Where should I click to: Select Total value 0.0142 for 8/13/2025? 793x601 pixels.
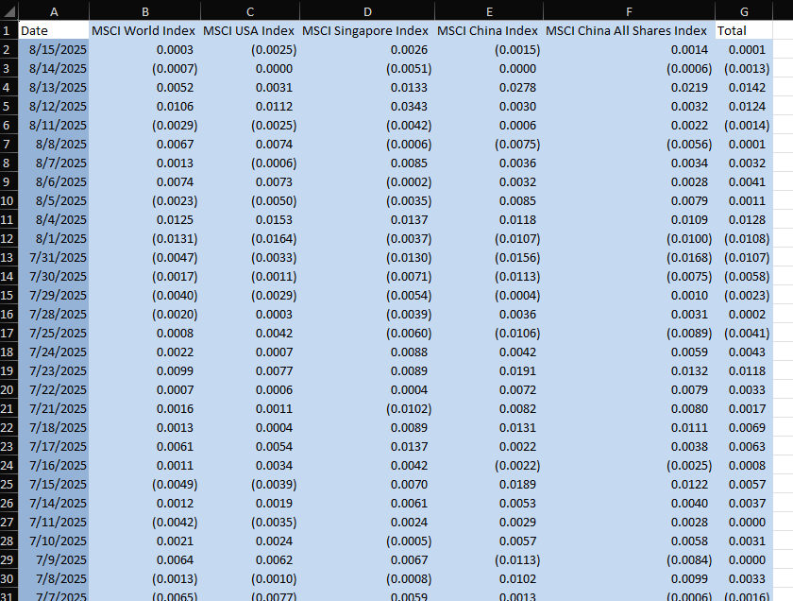click(x=744, y=87)
